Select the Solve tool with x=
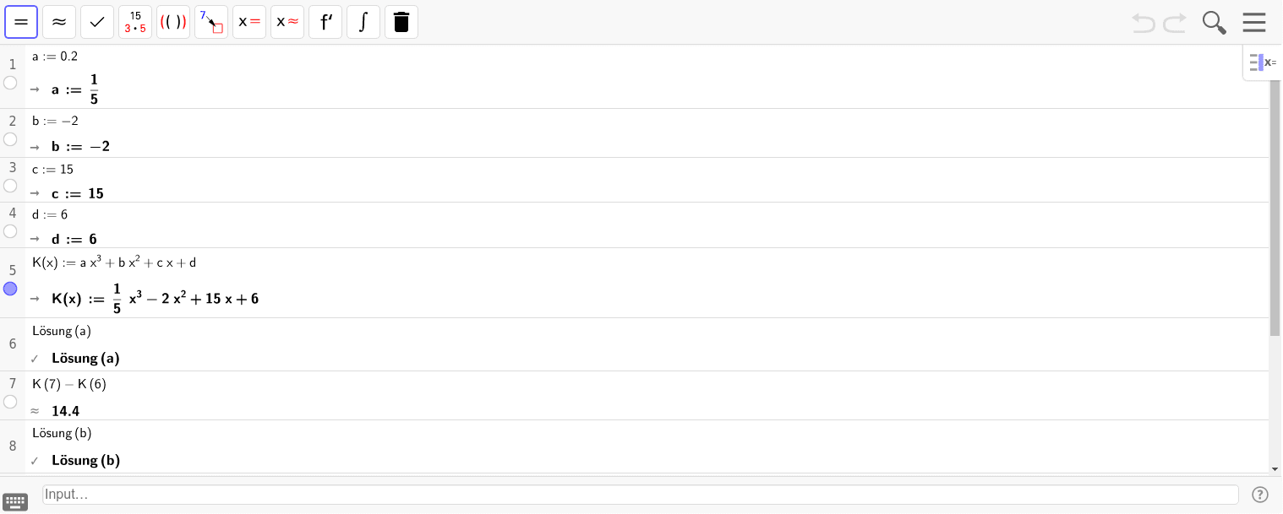The height and width of the screenshot is (514, 1283). point(249,22)
